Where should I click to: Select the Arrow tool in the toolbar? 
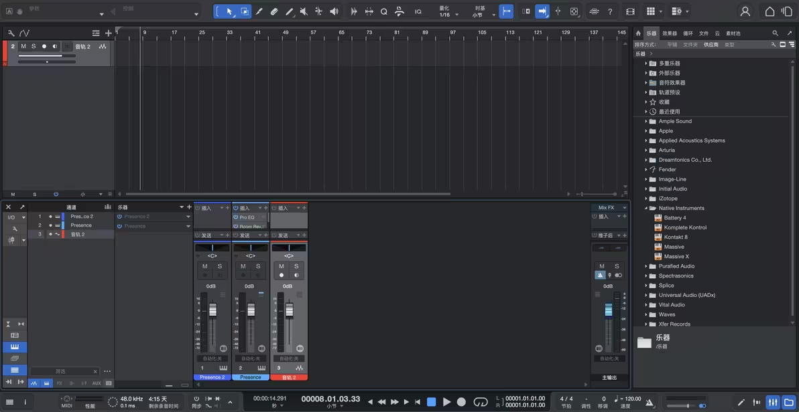coord(229,11)
